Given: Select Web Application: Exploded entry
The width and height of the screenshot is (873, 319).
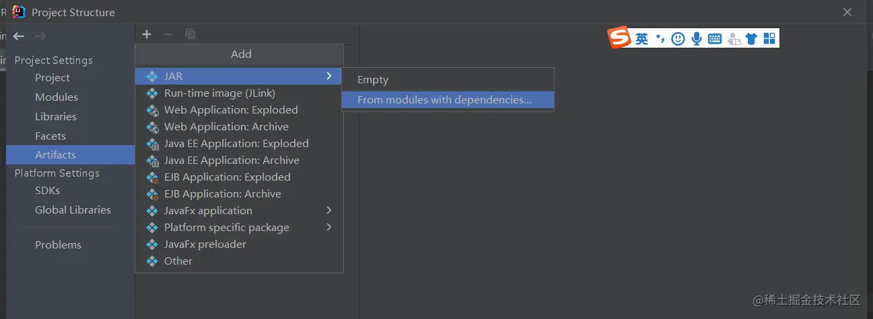Looking at the screenshot, I should [x=231, y=110].
